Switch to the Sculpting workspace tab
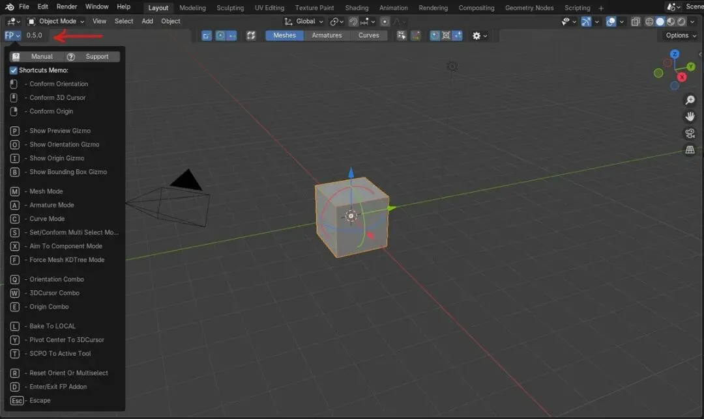This screenshot has width=704, height=419. (x=230, y=8)
